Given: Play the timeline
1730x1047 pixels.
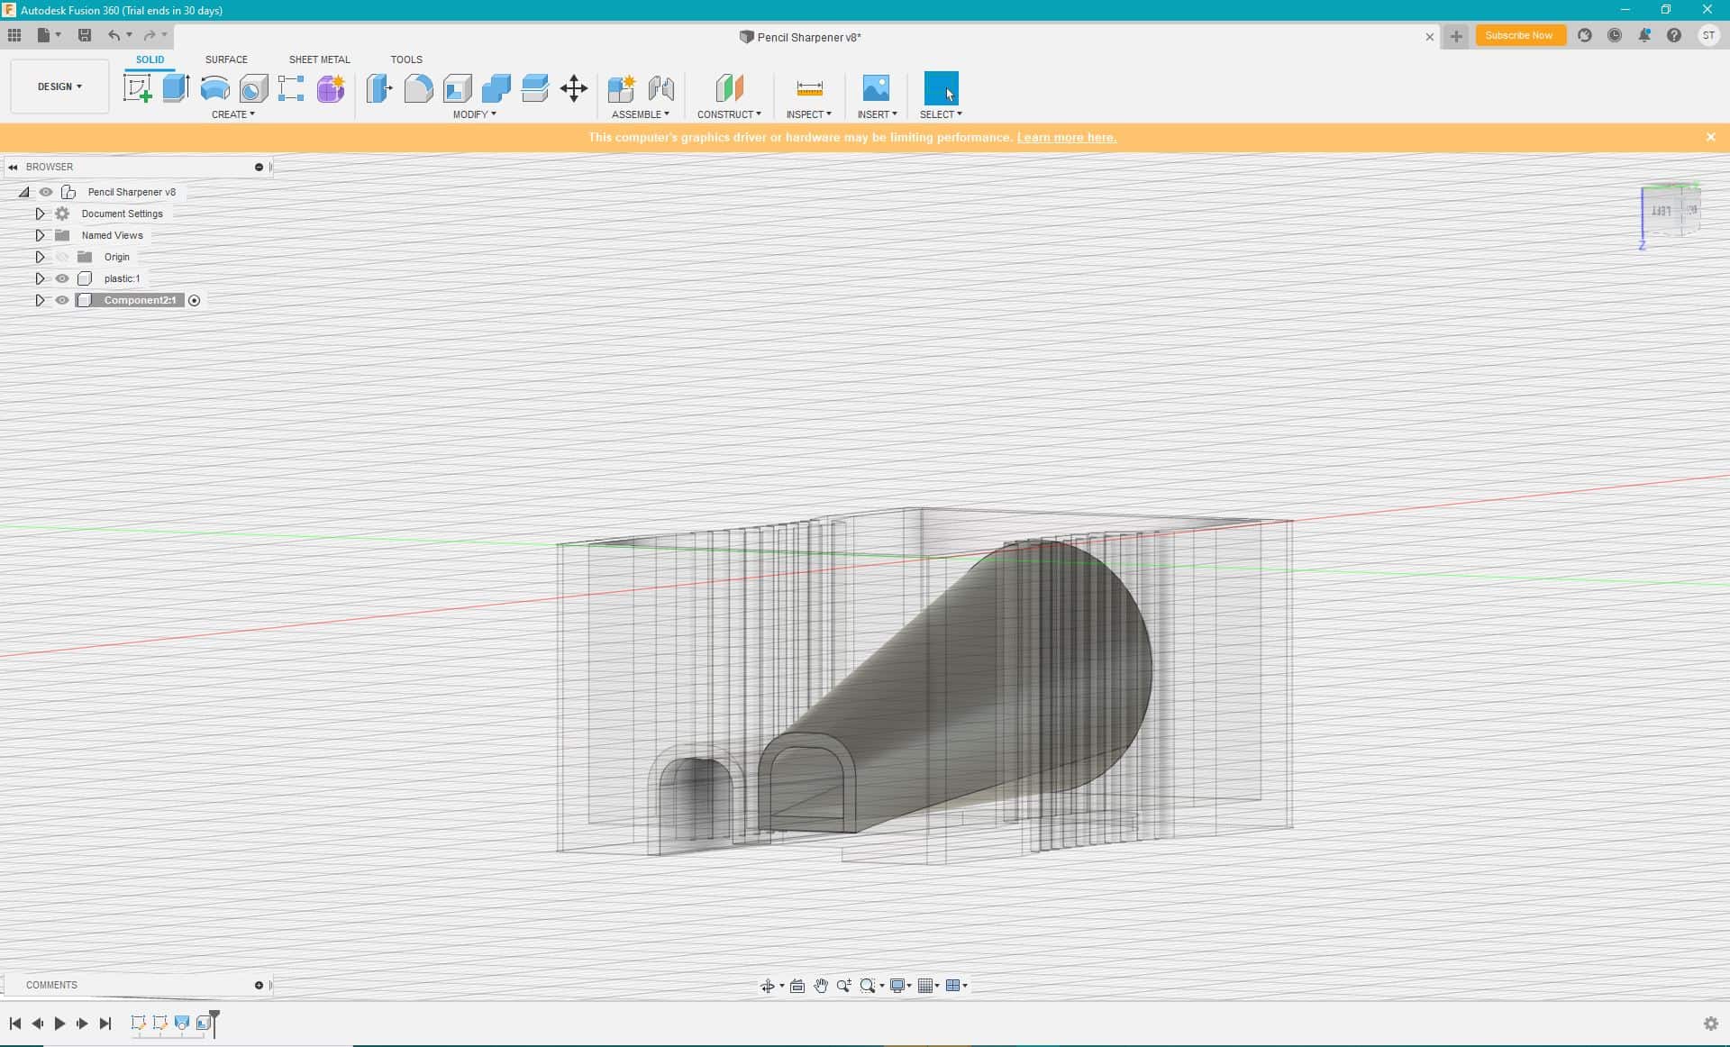Looking at the screenshot, I should click(x=59, y=1024).
